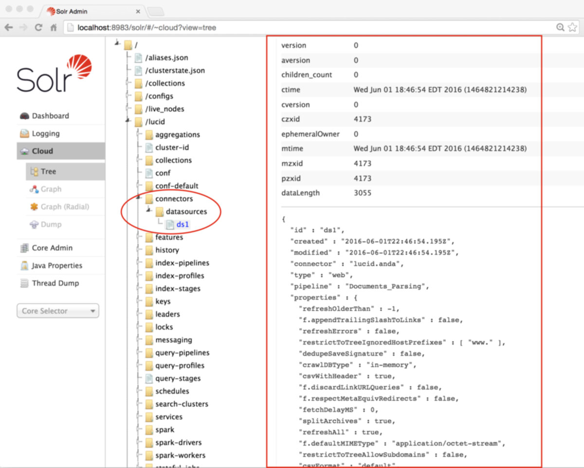Click the browser home icon
Viewport: 584px width, 468px height.
click(x=54, y=28)
